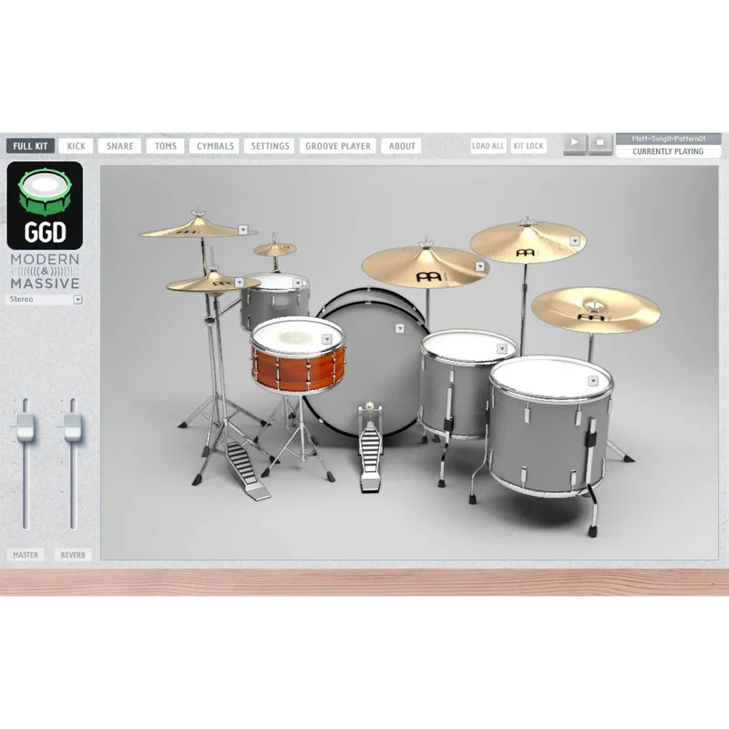Screen dimensions: 729x729
Task: Open dropdown on the hi-hat cymbal
Action: coord(240,282)
